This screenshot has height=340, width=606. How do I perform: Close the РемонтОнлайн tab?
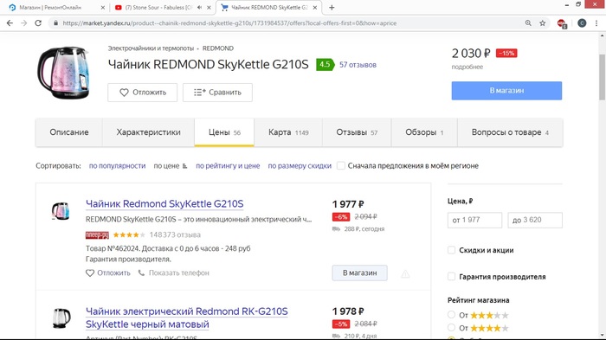pyautogui.click(x=102, y=7)
